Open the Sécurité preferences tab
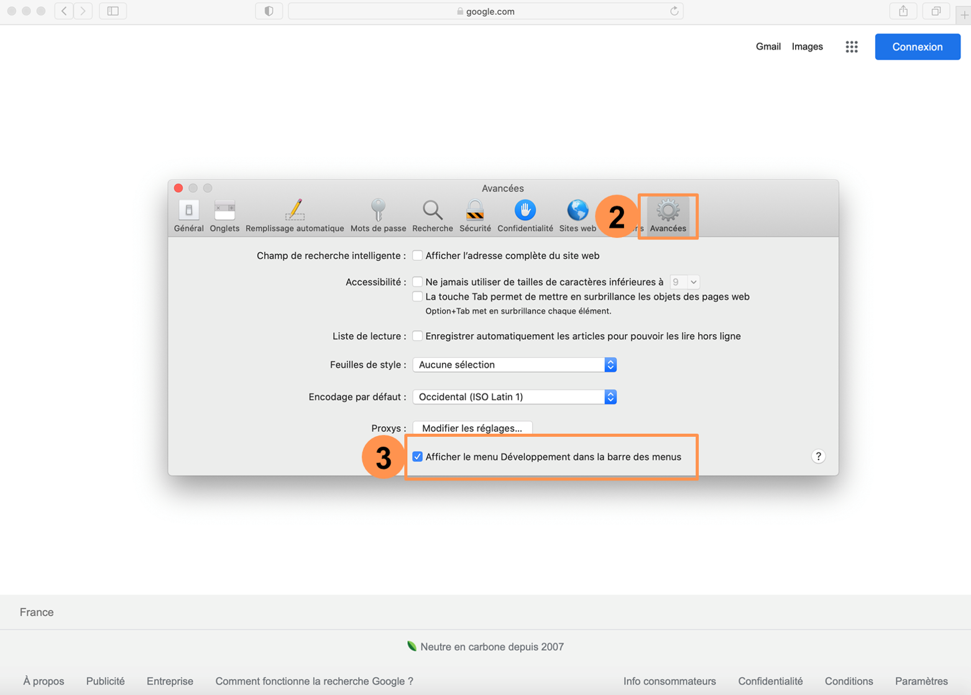971x695 pixels. [x=475, y=216]
